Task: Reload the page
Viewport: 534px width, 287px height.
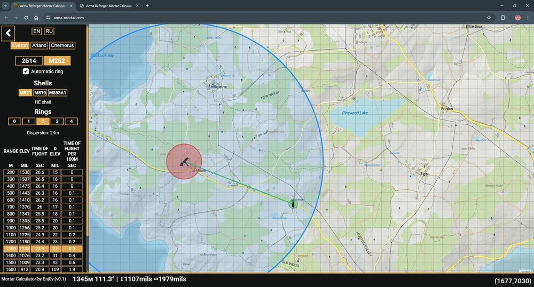Action: tap(26, 18)
